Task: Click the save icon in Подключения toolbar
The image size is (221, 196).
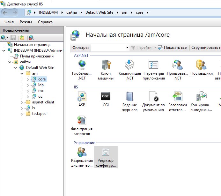Action: pos(13,38)
